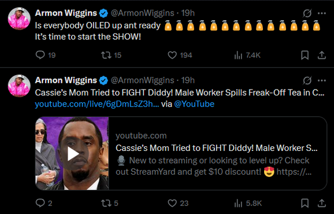Viewport: 334px width, 214px height.
Task: Bookmark the Cassie's Mom YouTube tweet
Action: [x=305, y=203]
